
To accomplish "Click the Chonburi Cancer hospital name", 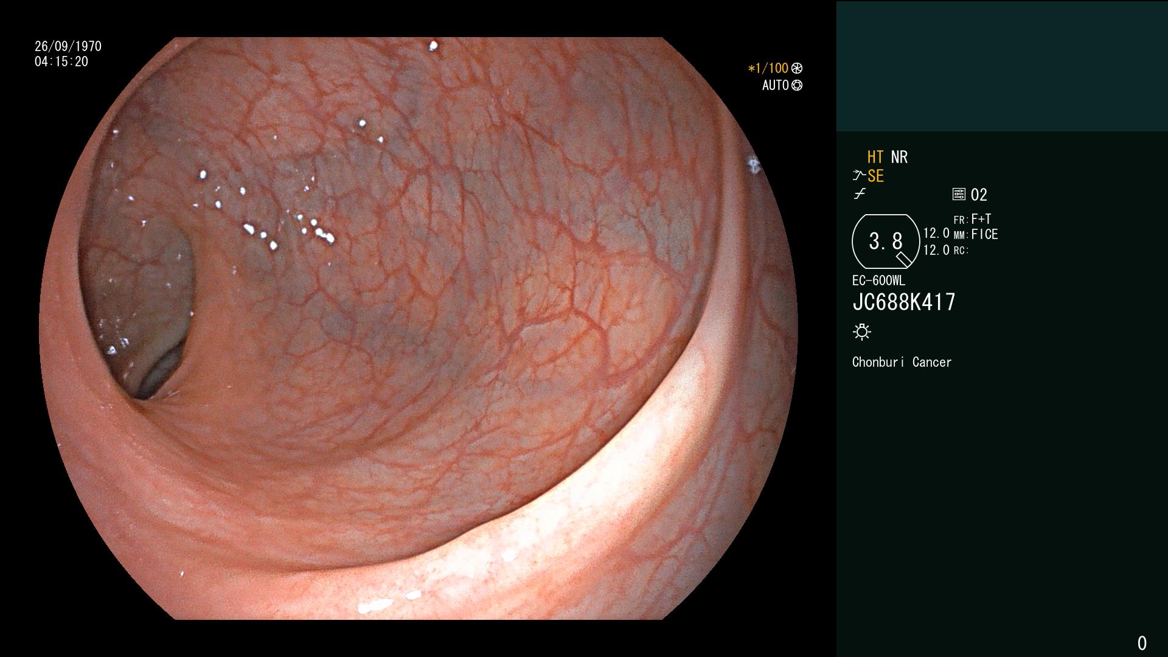I will pyautogui.click(x=902, y=363).
